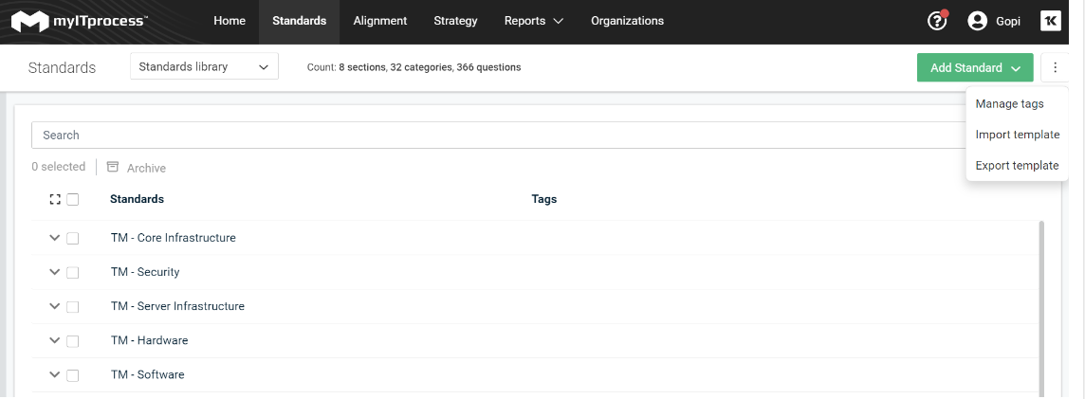Click the expand-all brackets icon
Viewport: 1085px width, 399px height.
tap(55, 200)
